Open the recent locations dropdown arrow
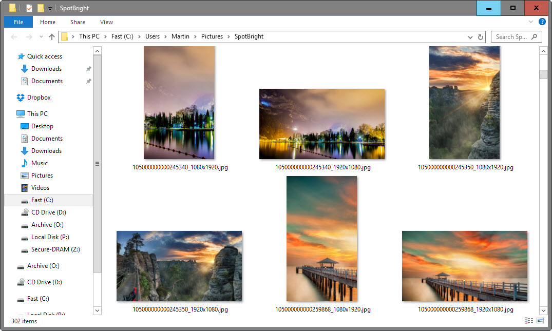 [x=41, y=36]
